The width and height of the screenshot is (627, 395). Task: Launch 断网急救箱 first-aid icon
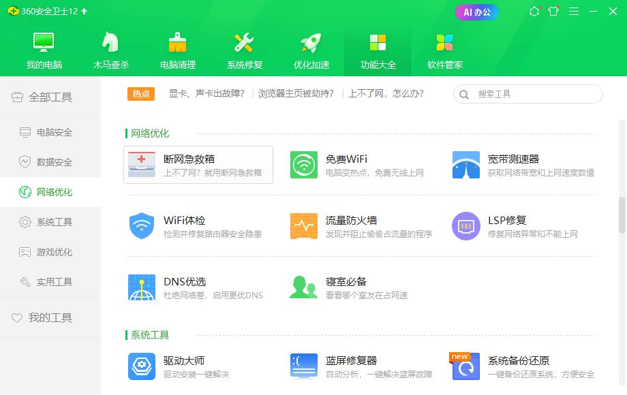click(x=142, y=165)
